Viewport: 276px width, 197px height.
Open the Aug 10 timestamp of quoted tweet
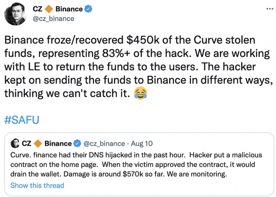[142, 143]
